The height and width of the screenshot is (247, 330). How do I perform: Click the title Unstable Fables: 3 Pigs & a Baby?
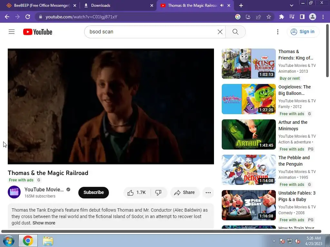[x=297, y=196]
